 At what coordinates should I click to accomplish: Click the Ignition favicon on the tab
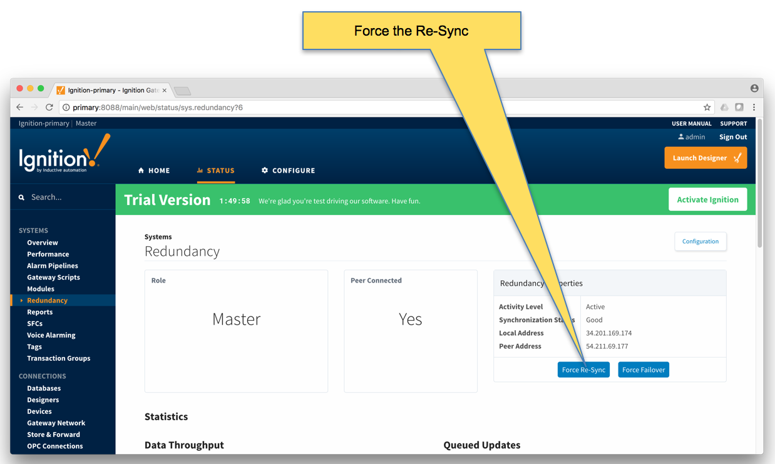point(61,90)
